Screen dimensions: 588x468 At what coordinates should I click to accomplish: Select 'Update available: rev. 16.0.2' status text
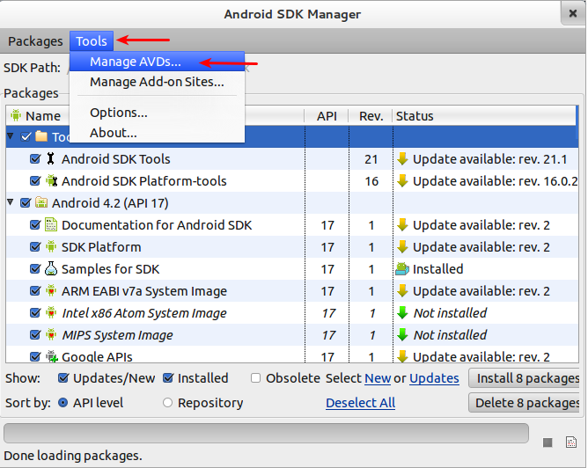click(x=495, y=181)
